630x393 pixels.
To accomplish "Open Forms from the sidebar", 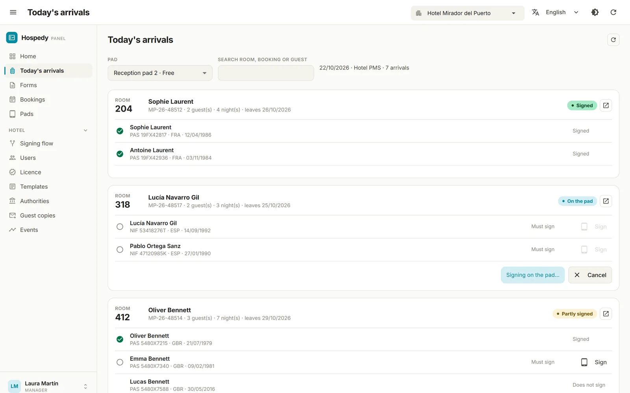I will click(48, 85).
